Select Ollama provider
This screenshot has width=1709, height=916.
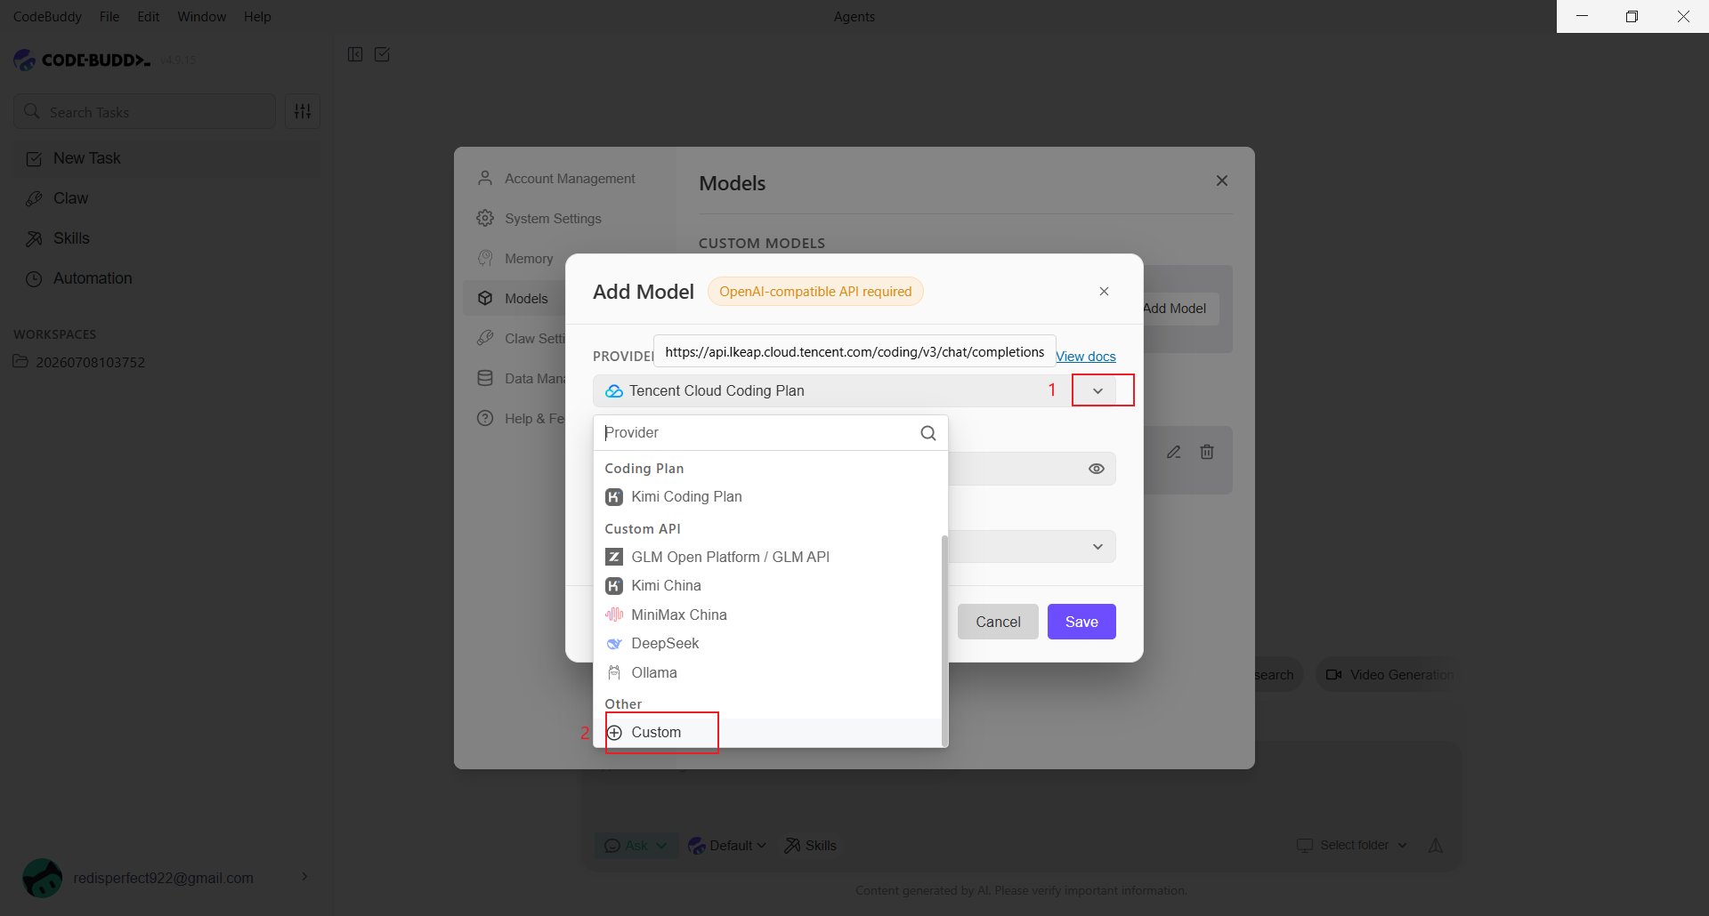(766, 672)
